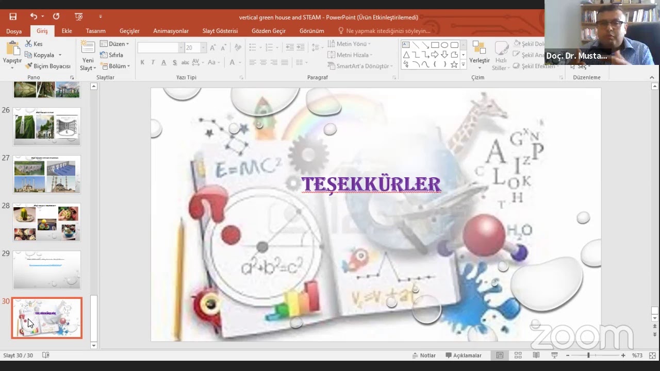
Task: Click the Redo/Repeat icon
Action: tap(56, 16)
